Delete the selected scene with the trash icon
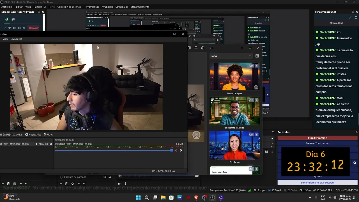The image size is (359, 202). [x=8, y=184]
